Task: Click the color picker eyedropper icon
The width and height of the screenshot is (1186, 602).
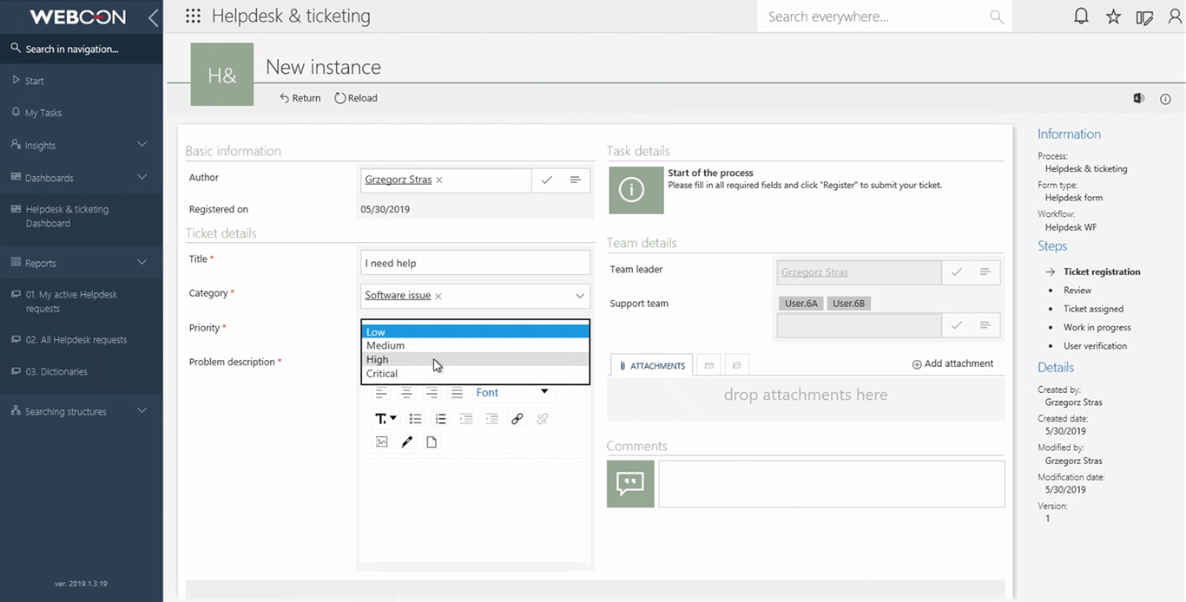Action: (x=406, y=442)
